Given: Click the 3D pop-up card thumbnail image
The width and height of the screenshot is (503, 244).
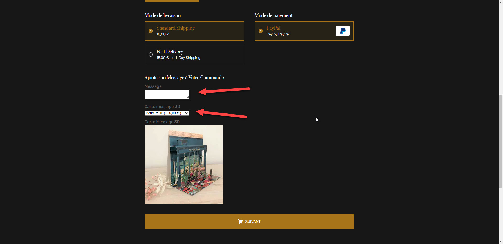Looking at the screenshot, I should tap(184, 164).
